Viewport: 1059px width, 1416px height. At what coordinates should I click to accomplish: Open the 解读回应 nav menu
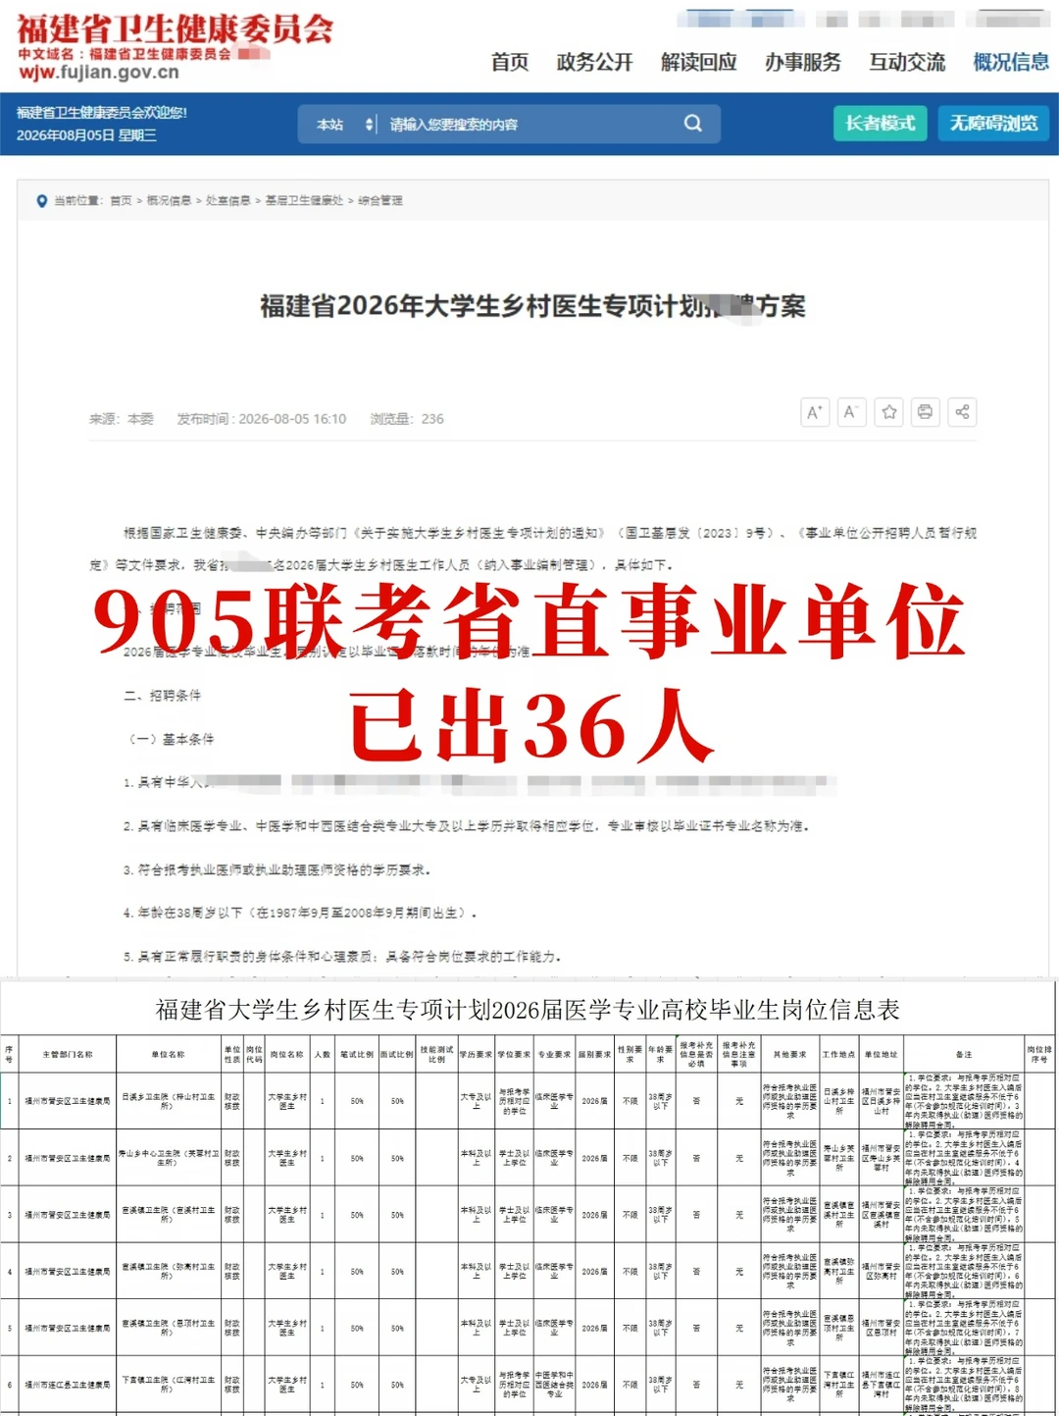(x=698, y=62)
